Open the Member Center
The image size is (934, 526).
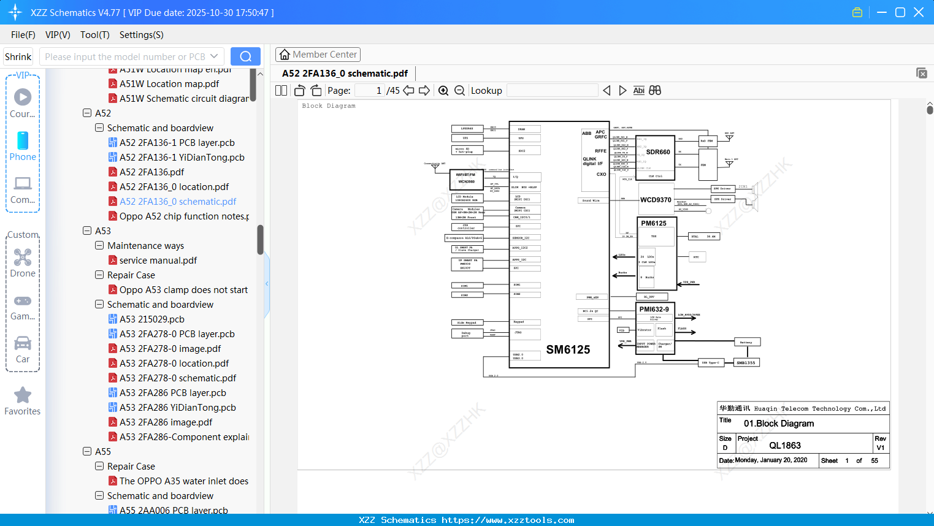point(318,54)
